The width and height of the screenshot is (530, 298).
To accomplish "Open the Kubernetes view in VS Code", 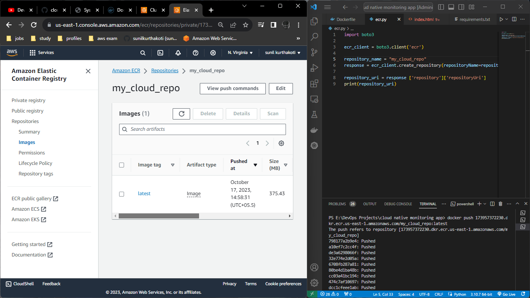I will pyautogui.click(x=314, y=146).
